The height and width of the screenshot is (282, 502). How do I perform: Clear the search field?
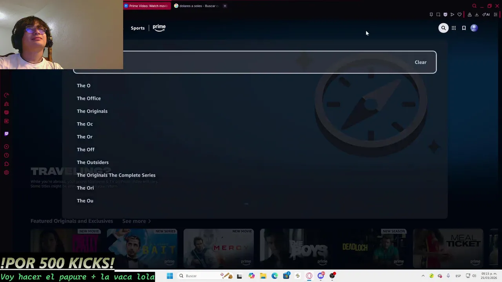420,62
